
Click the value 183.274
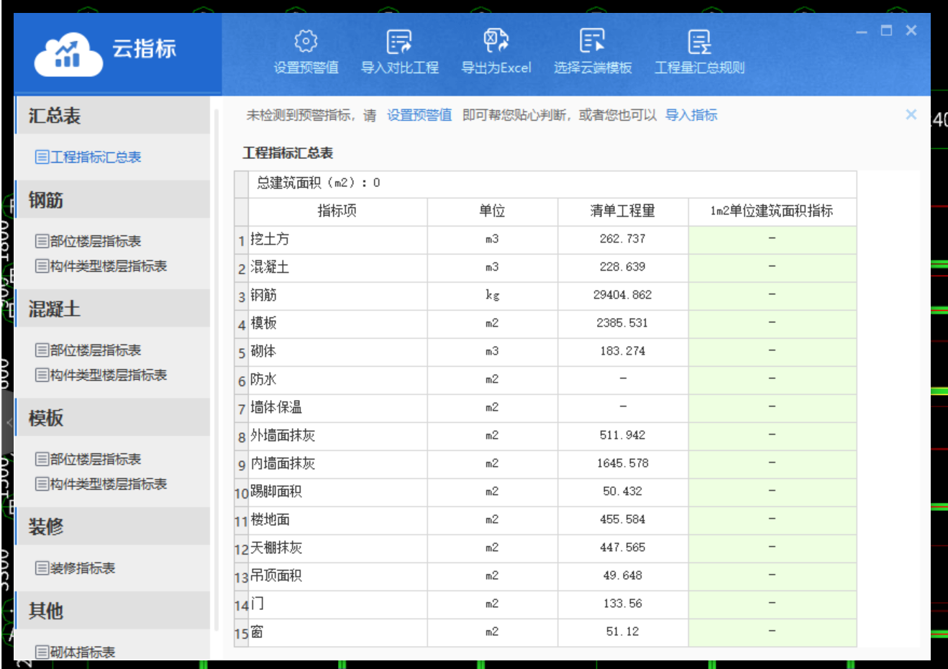tap(623, 351)
